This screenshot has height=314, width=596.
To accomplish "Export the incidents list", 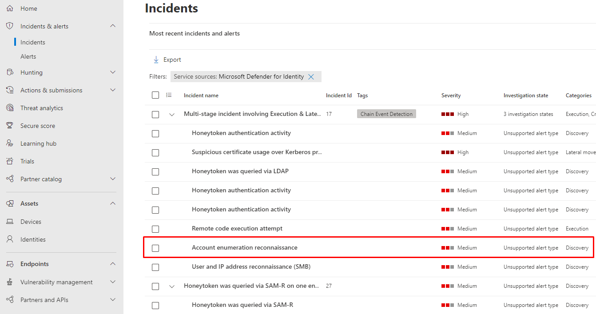I will point(167,60).
